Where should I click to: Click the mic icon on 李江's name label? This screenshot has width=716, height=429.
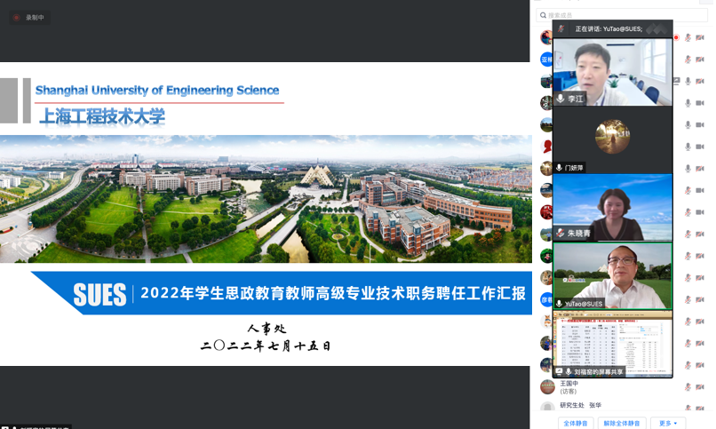[560, 99]
